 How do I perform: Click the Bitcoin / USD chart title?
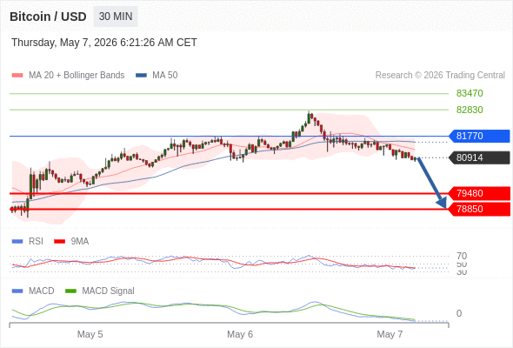point(48,17)
